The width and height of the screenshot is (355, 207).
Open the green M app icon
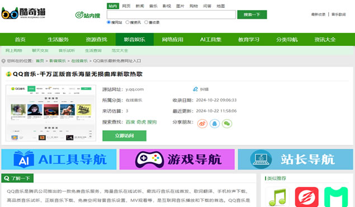[x=336, y=197]
